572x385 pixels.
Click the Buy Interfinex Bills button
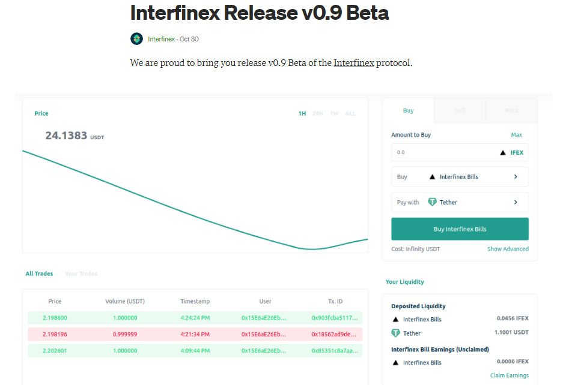460,228
